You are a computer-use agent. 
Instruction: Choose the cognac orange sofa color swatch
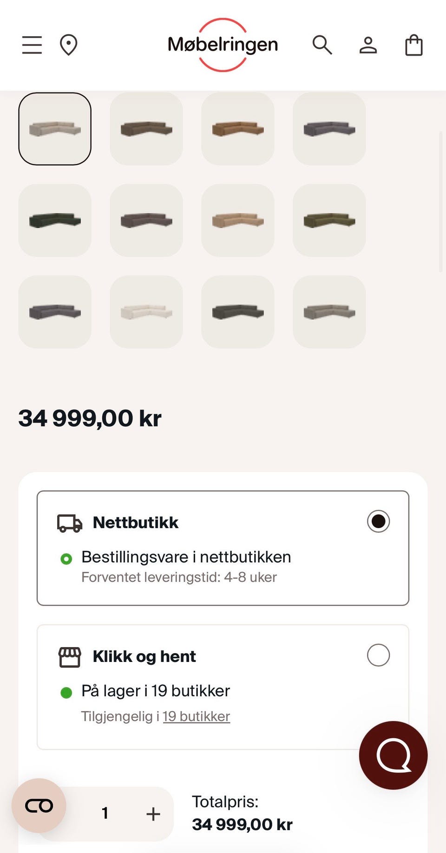(x=238, y=129)
